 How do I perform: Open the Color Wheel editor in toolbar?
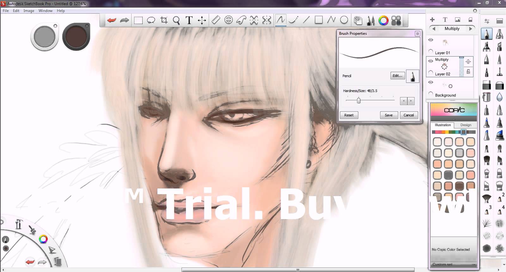coord(383,21)
